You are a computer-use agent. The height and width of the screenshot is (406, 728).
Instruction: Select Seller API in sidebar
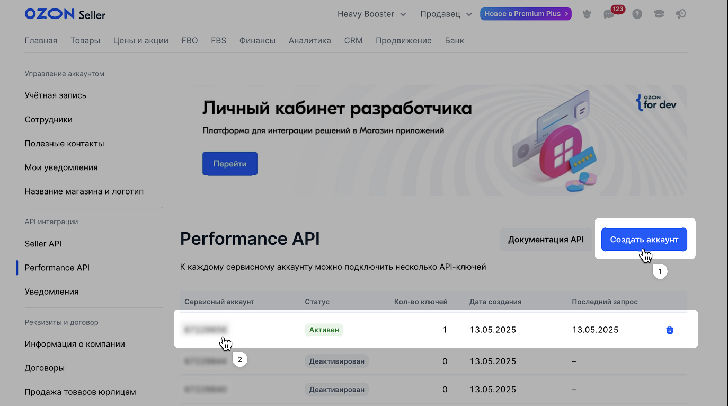tap(43, 244)
